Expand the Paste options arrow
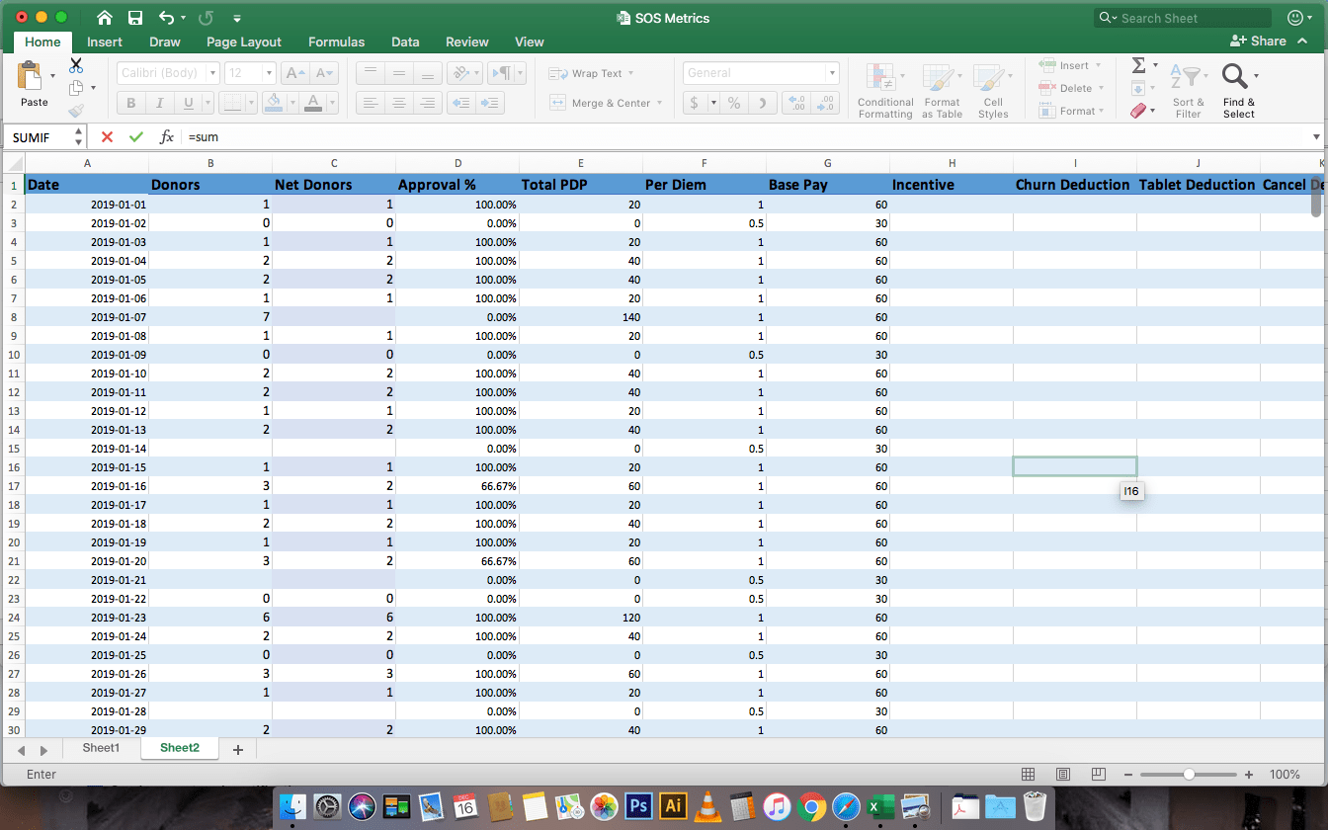Screen dimensions: 1328x830 click(x=52, y=77)
